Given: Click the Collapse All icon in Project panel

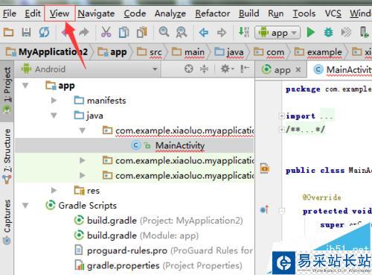Looking at the screenshot, I should [x=204, y=69].
